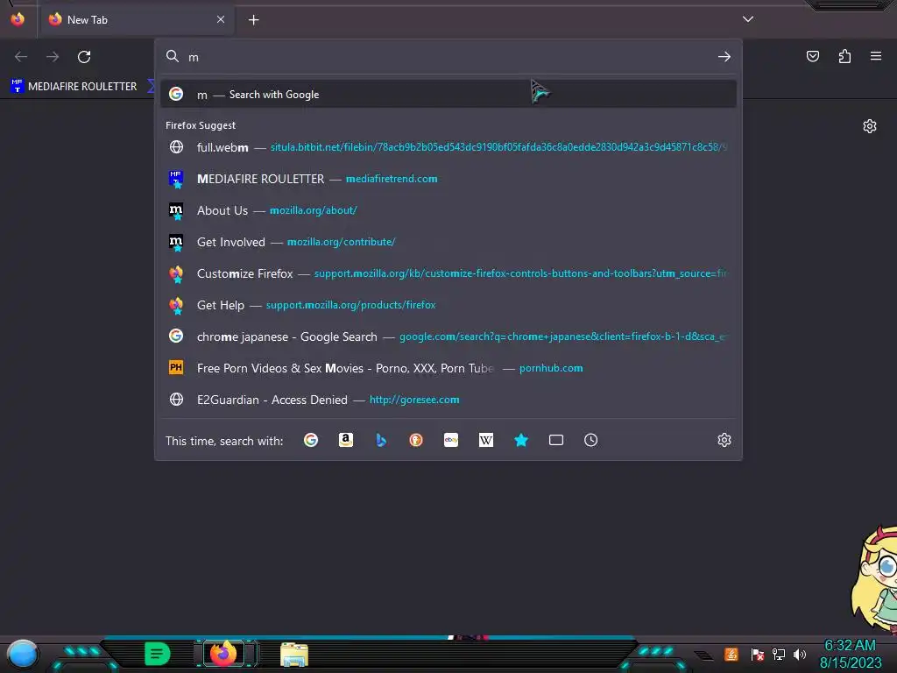Select the New Tab tab
The width and height of the screenshot is (897, 673).
point(136,20)
